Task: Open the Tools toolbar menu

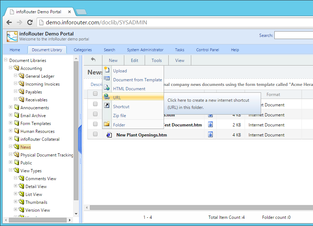Action: pyautogui.click(x=156, y=60)
